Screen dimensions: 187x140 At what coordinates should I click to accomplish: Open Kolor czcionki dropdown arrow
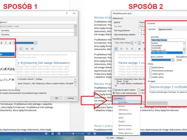pos(173,60)
